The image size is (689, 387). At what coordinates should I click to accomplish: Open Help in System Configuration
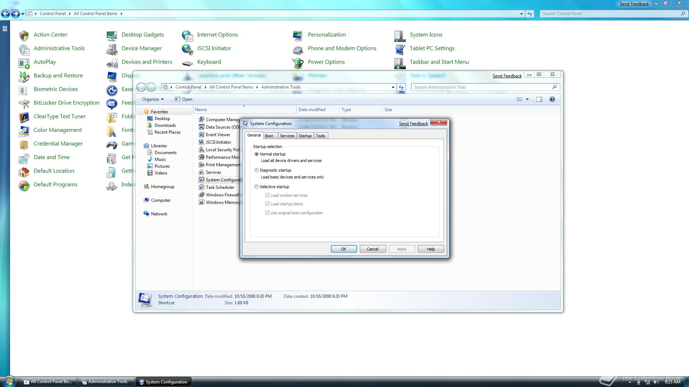431,249
